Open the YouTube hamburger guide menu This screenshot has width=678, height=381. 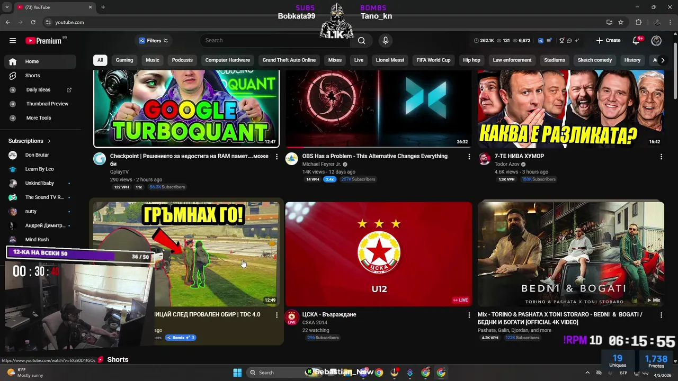point(13,41)
